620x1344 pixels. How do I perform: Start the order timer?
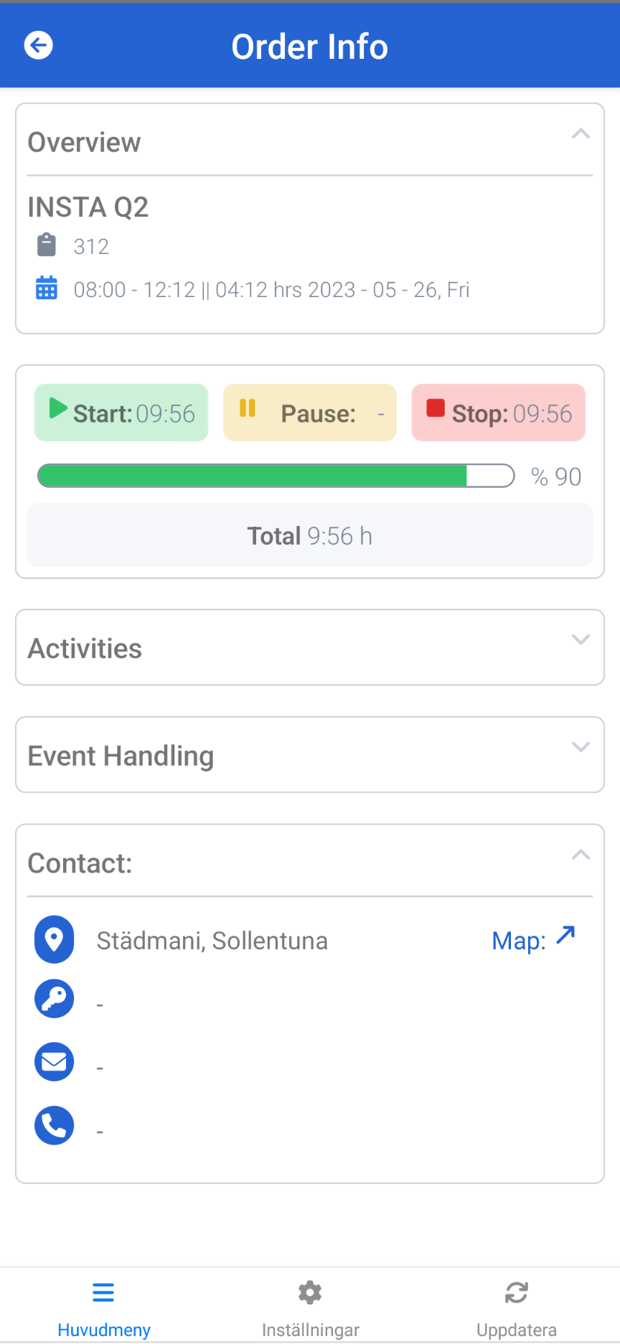(x=121, y=413)
